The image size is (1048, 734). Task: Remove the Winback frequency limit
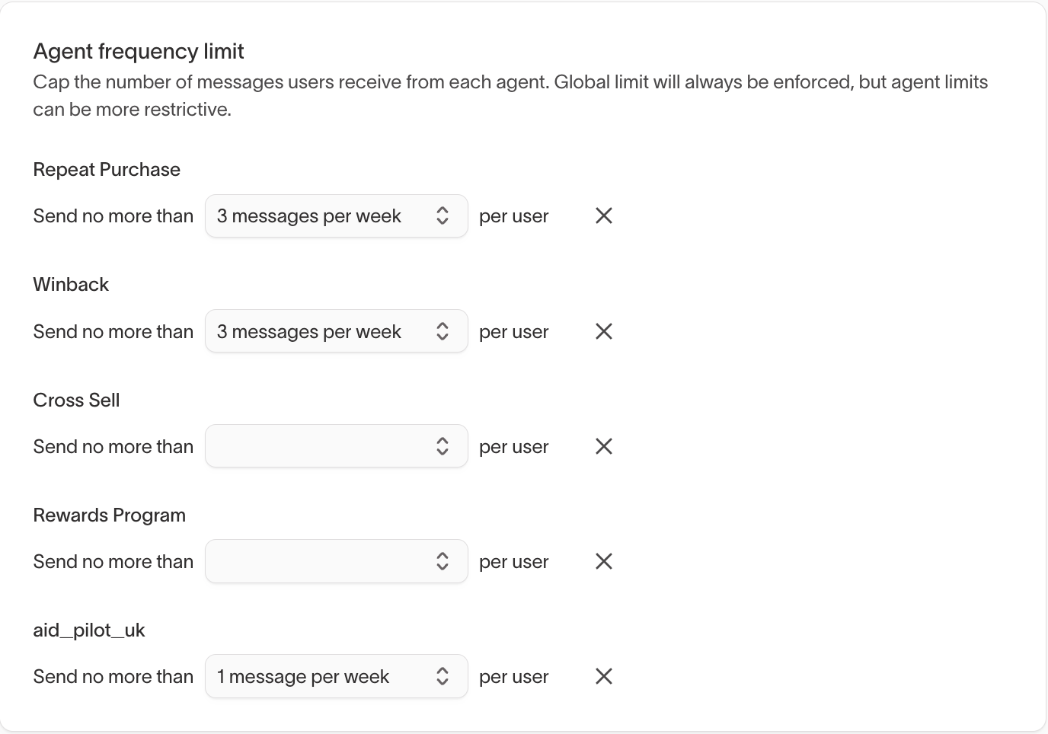(x=602, y=331)
